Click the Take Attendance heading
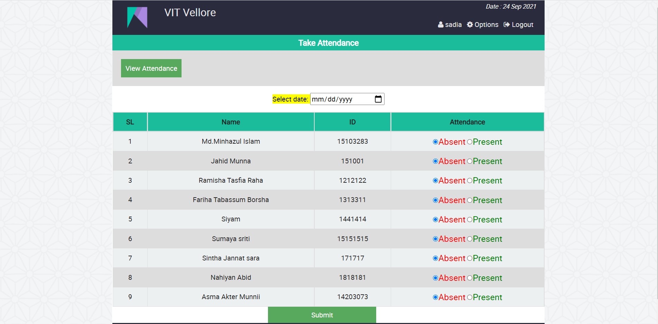 (328, 43)
